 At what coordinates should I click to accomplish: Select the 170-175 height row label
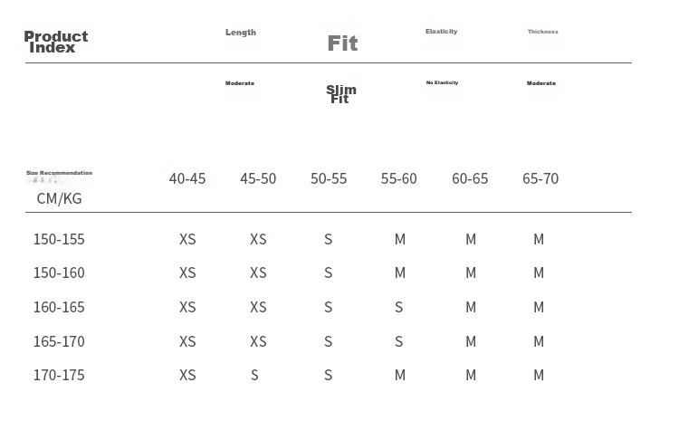tap(59, 375)
